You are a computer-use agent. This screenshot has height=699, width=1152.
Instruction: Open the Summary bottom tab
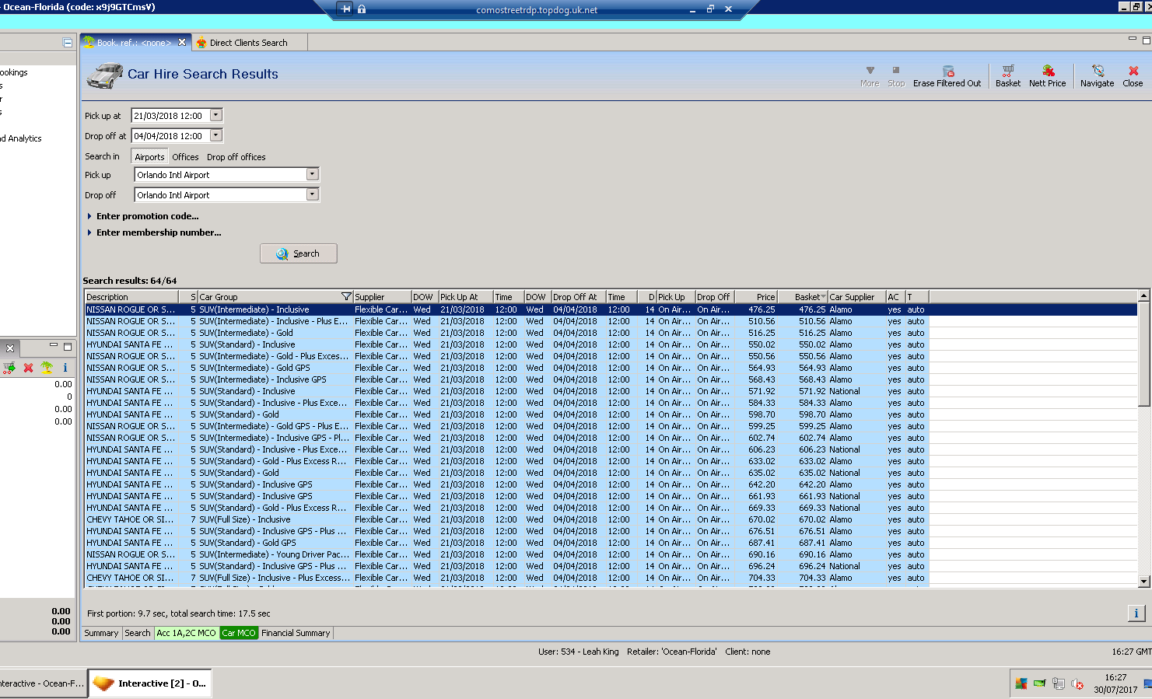point(101,633)
